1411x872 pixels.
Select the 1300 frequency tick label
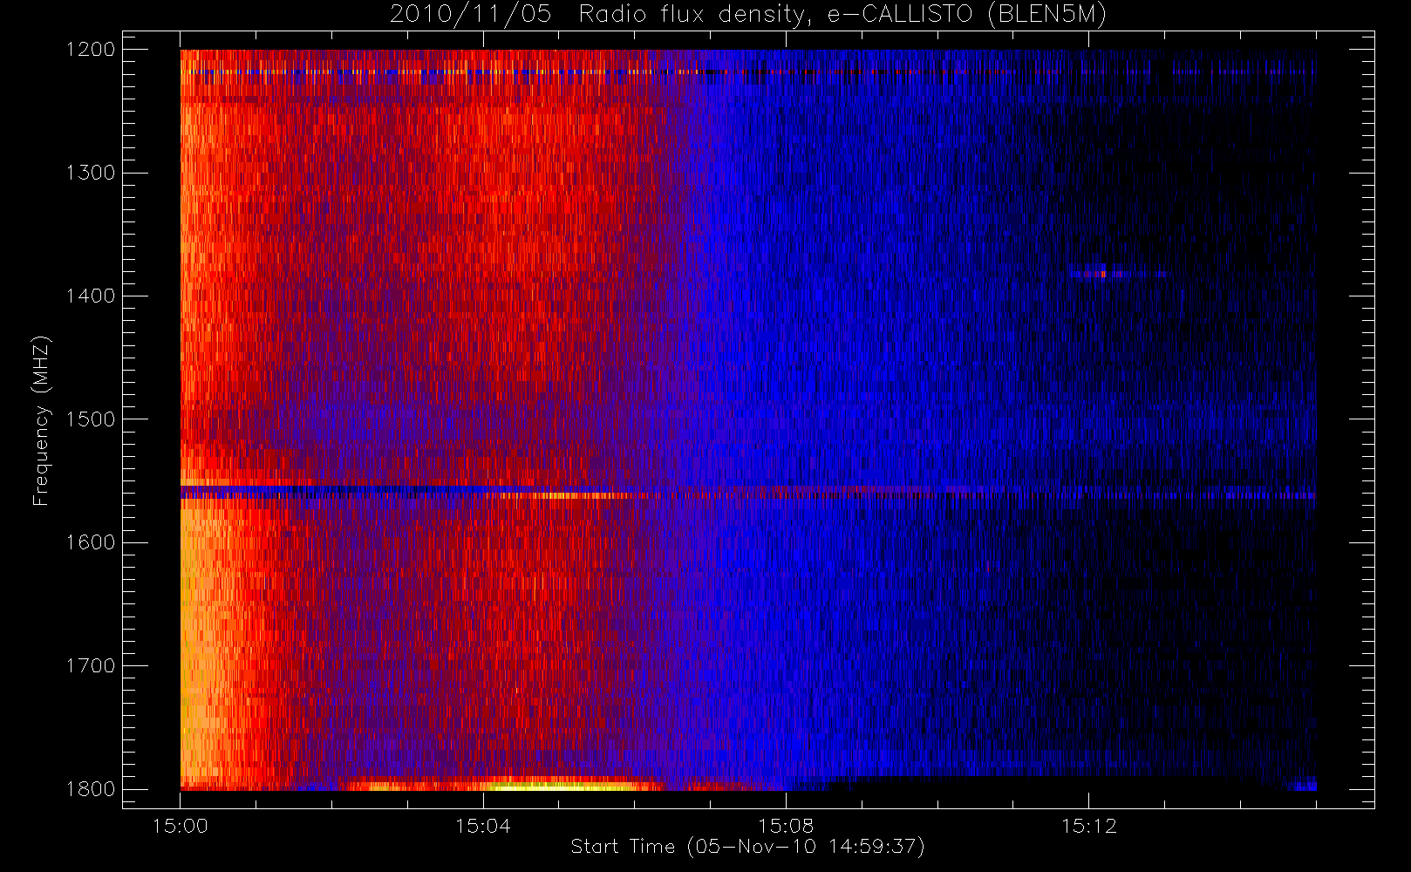click(x=91, y=173)
